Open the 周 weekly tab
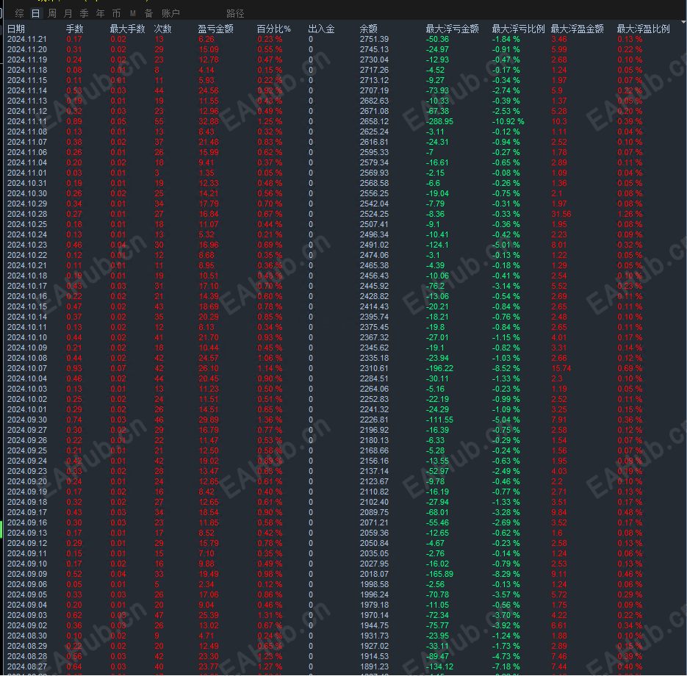 tap(51, 13)
